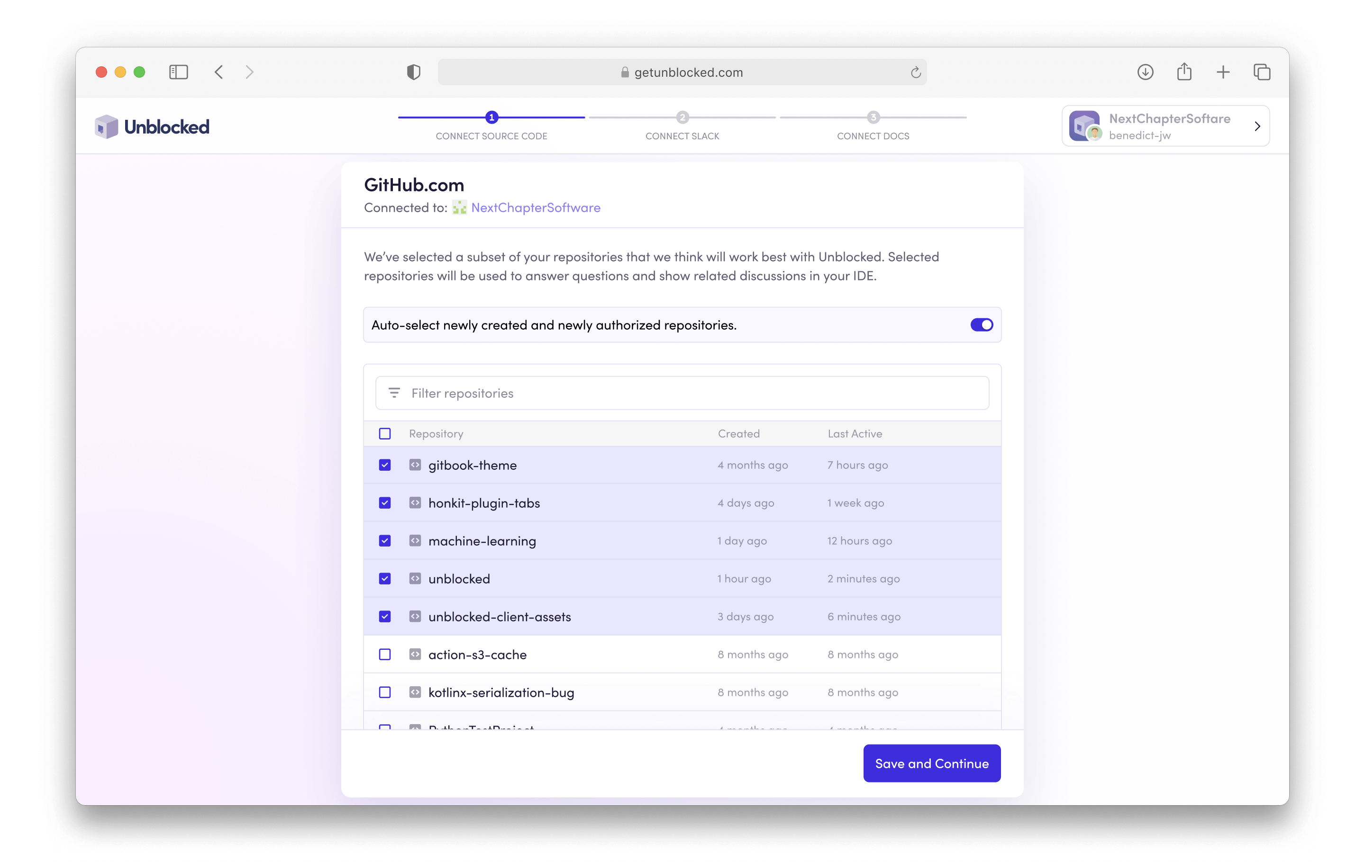This screenshot has width=1365, height=862.
Task: Check the select-all repositories checkbox
Action: pyautogui.click(x=385, y=434)
